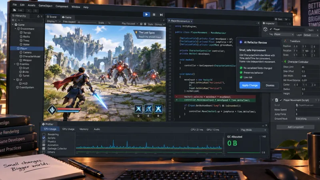Click the Rocks object's cube icon in Hierarchy
The height and width of the screenshot is (180, 320).
tap(21, 36)
